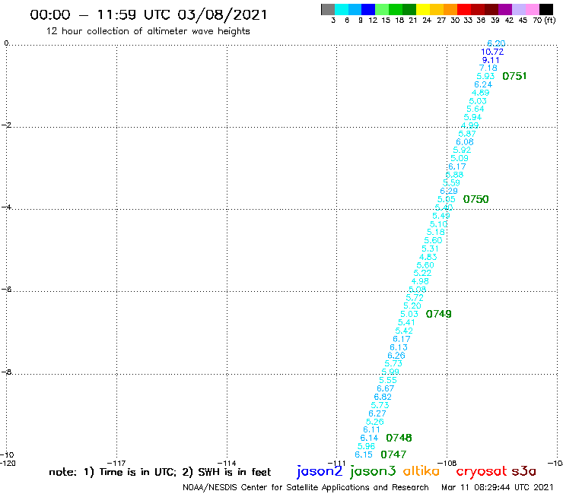Click the 5.93 value beside 0751
This screenshot has height=494, width=563.
point(485,76)
